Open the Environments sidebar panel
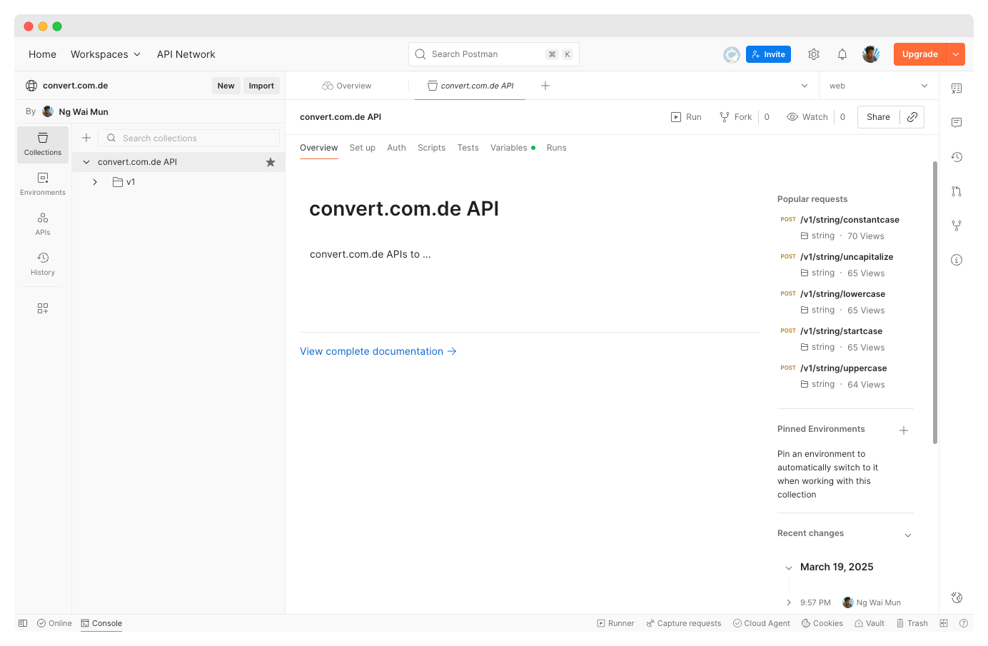Image resolution: width=988 pixels, height=646 pixels. coord(43,183)
